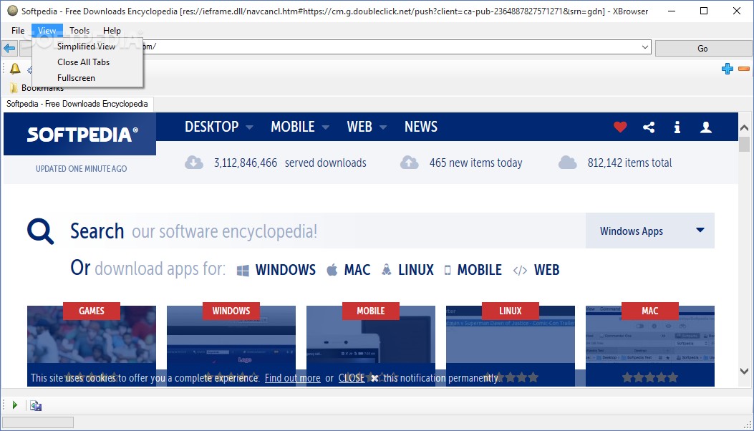
Task: Open the NEWS section link
Action: (x=421, y=127)
